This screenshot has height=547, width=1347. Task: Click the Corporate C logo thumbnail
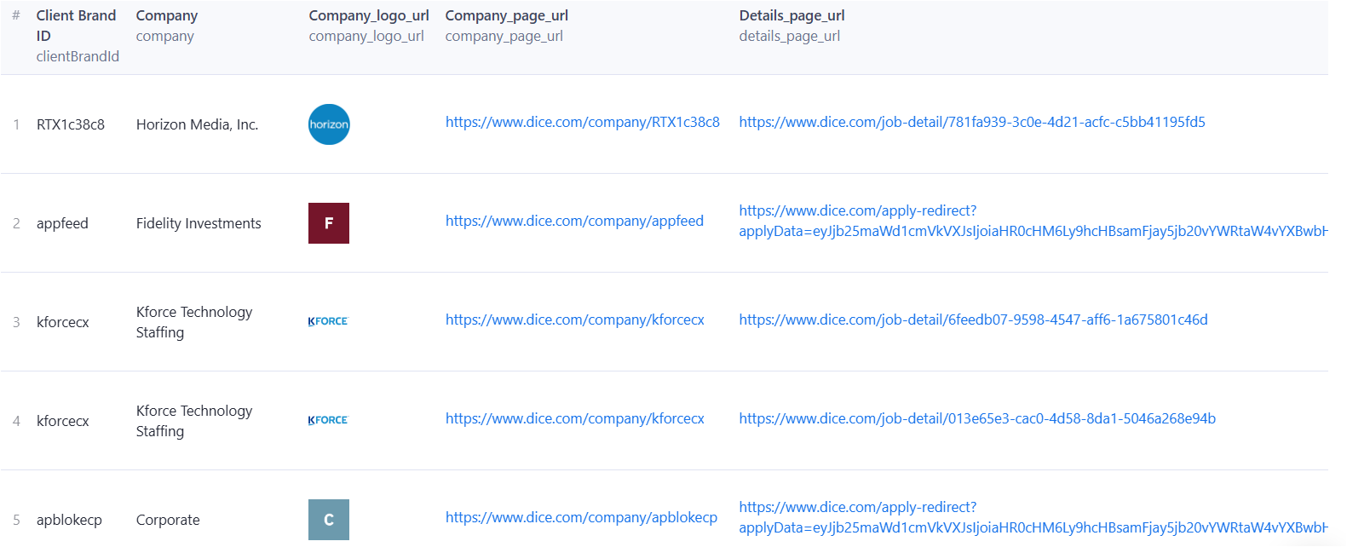click(x=329, y=520)
